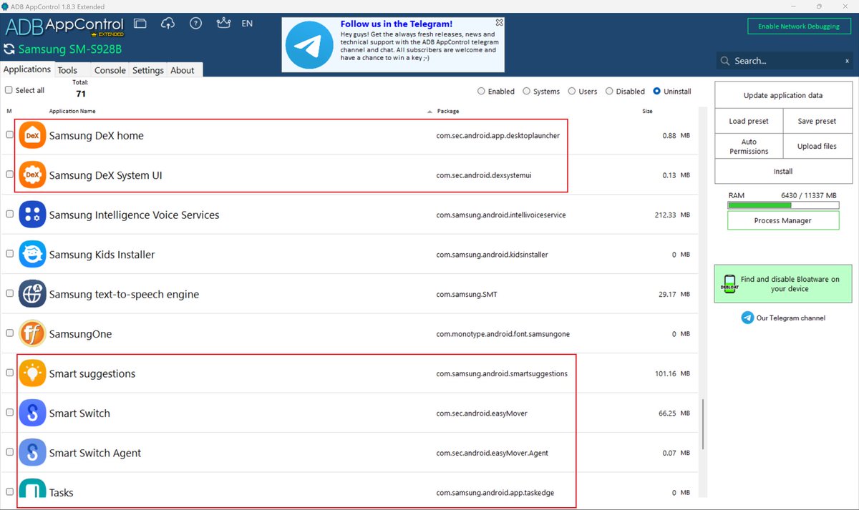Click the ADB AppControl logo
The width and height of the screenshot is (859, 510).
point(64,26)
